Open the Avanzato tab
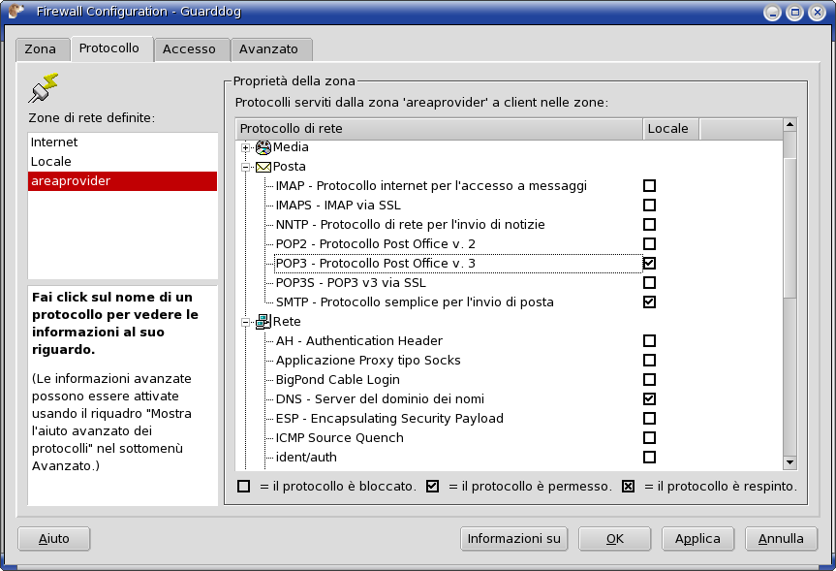 (x=268, y=49)
